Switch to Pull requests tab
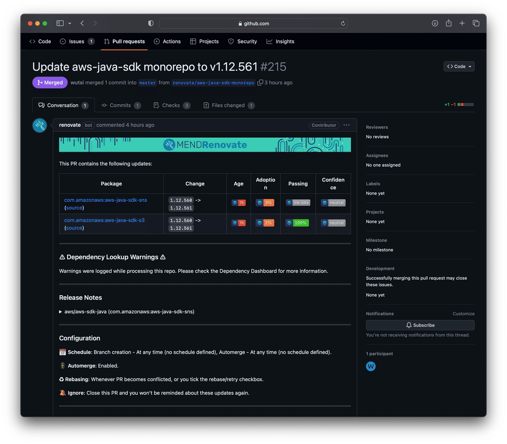 click(124, 41)
